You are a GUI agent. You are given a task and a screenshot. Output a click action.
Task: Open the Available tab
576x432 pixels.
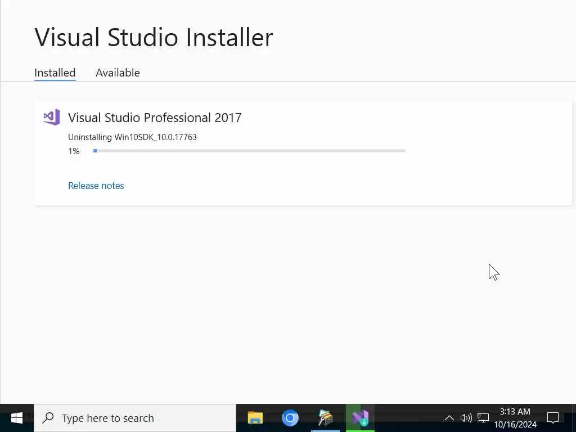coord(118,73)
